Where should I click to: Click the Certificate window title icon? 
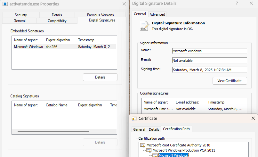coord(134,119)
